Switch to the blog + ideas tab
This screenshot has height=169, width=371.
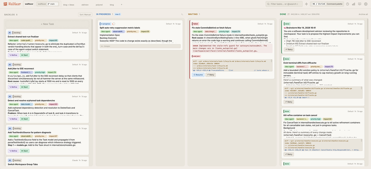pos(69,5)
